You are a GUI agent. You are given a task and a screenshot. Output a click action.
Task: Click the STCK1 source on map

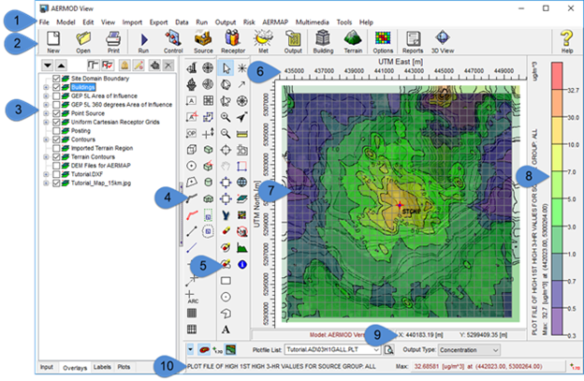point(400,205)
